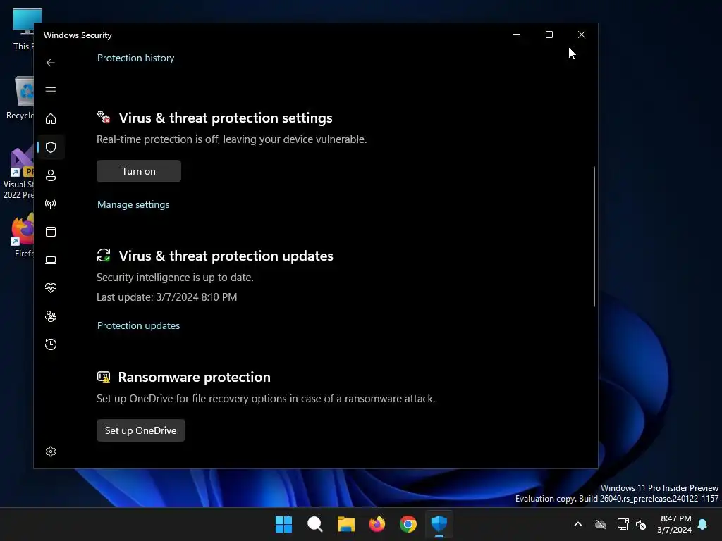Viewport: 722px width, 541px height.
Task: Click the vertical scrollbar in Windows Security
Action: click(x=594, y=237)
